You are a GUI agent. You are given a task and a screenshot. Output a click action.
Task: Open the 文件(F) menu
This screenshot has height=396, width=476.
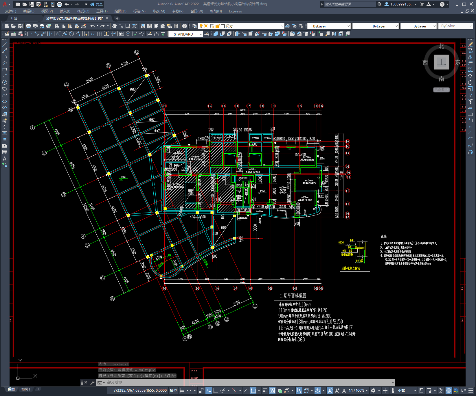coord(11,11)
